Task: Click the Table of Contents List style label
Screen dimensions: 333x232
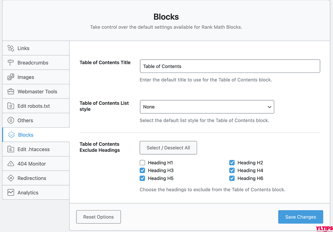Action: [104, 106]
